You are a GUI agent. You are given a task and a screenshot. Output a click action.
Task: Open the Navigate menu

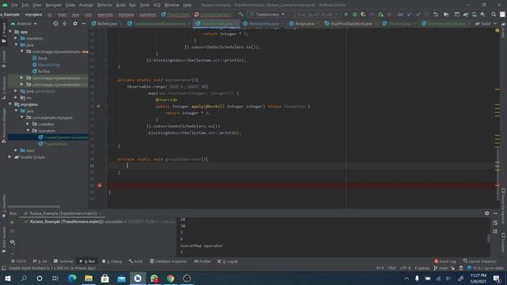coord(53,5)
